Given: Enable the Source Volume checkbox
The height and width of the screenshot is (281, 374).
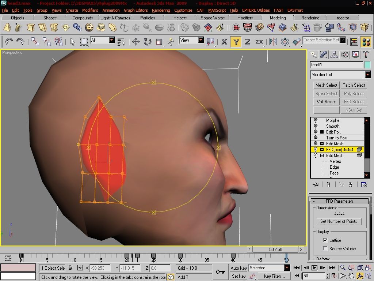Looking at the screenshot, I should [325, 248].
